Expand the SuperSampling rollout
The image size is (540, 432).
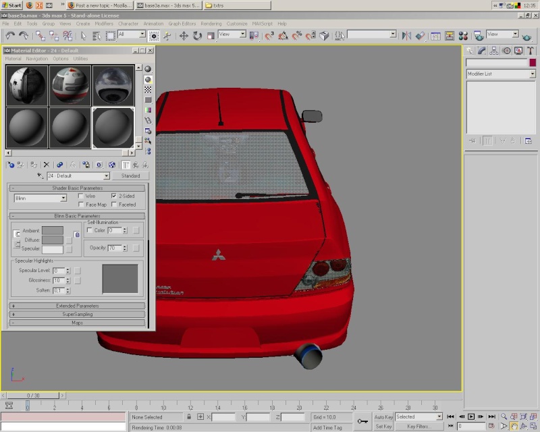tap(77, 314)
